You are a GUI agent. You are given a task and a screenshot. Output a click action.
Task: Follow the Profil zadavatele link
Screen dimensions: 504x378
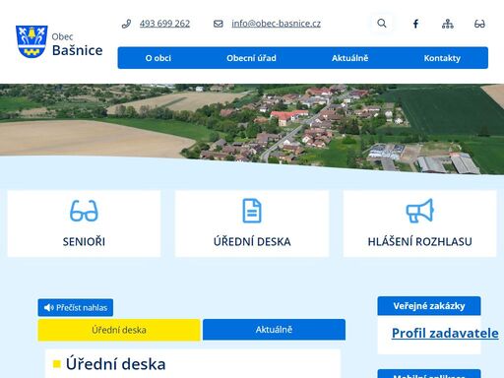click(x=445, y=333)
